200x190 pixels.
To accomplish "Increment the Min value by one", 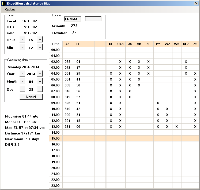I will [x=40, y=48].
